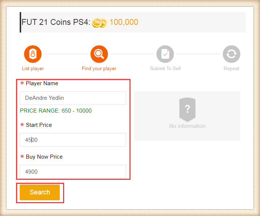
Task: Click the 'FUT 21 Coins PS4' heading
Action: [x=56, y=22]
